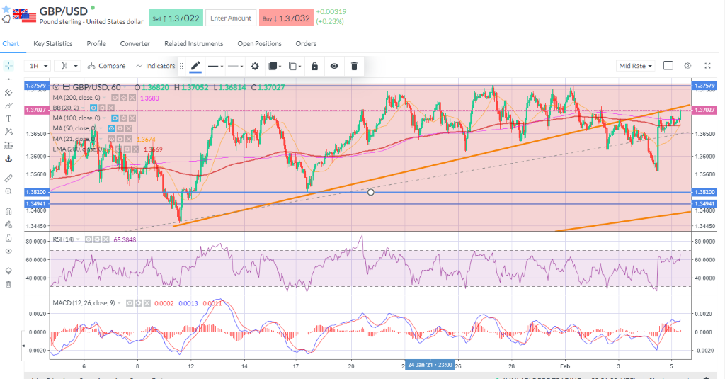Open the Key Statistics tab

pyautogui.click(x=52, y=43)
